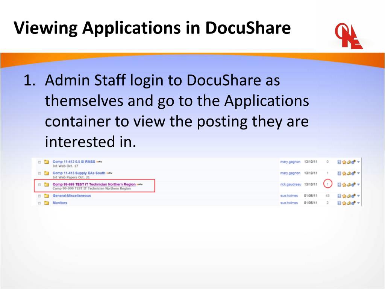Open permissions icon in Comp 11-413 row
Viewport: 385px width, 289px height.
(x=353, y=173)
